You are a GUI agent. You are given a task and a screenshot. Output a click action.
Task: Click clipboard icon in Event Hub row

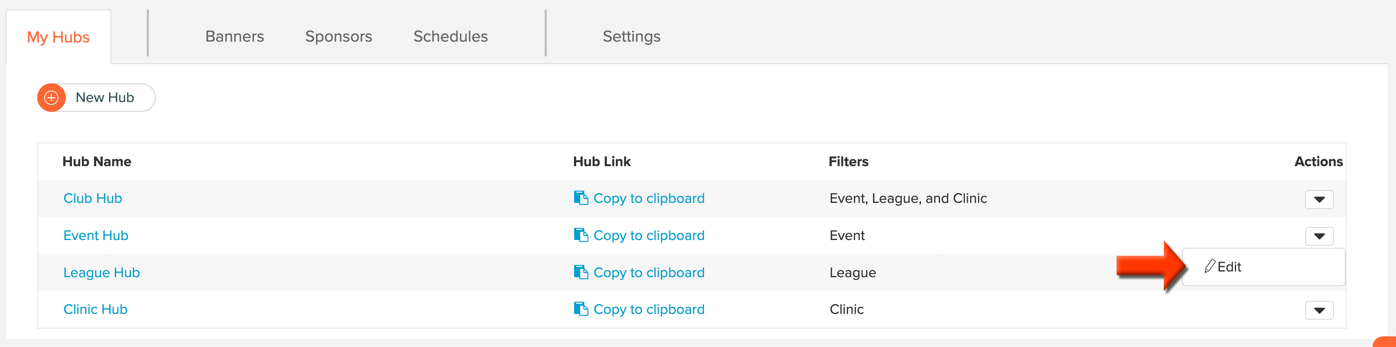pyautogui.click(x=580, y=236)
